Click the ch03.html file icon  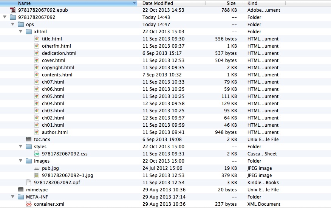(x=37, y=110)
